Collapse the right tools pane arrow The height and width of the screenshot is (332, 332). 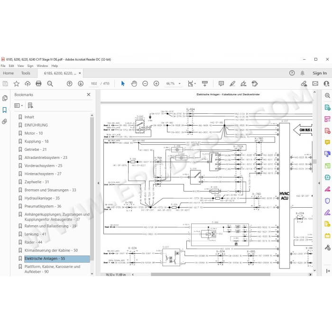coord(319,183)
